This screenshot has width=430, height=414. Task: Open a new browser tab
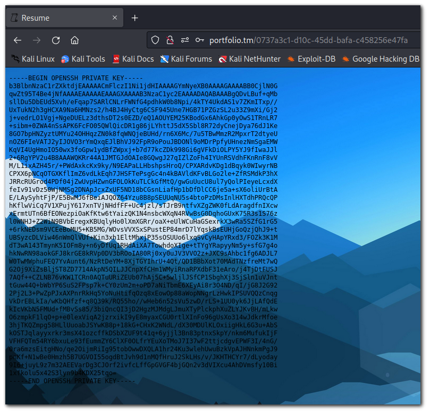point(134,18)
